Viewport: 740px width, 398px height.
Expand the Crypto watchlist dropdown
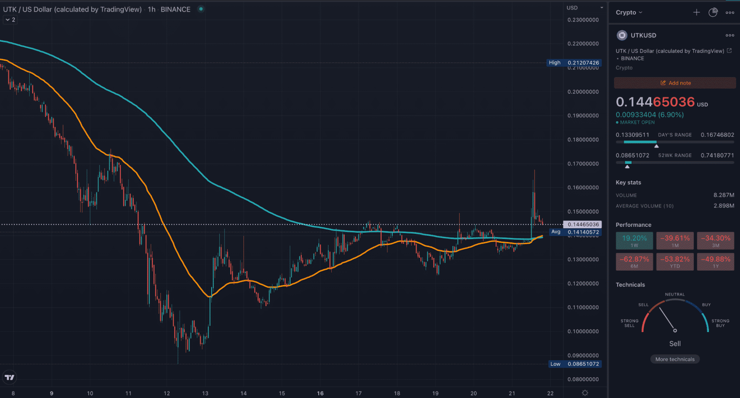[x=629, y=12]
